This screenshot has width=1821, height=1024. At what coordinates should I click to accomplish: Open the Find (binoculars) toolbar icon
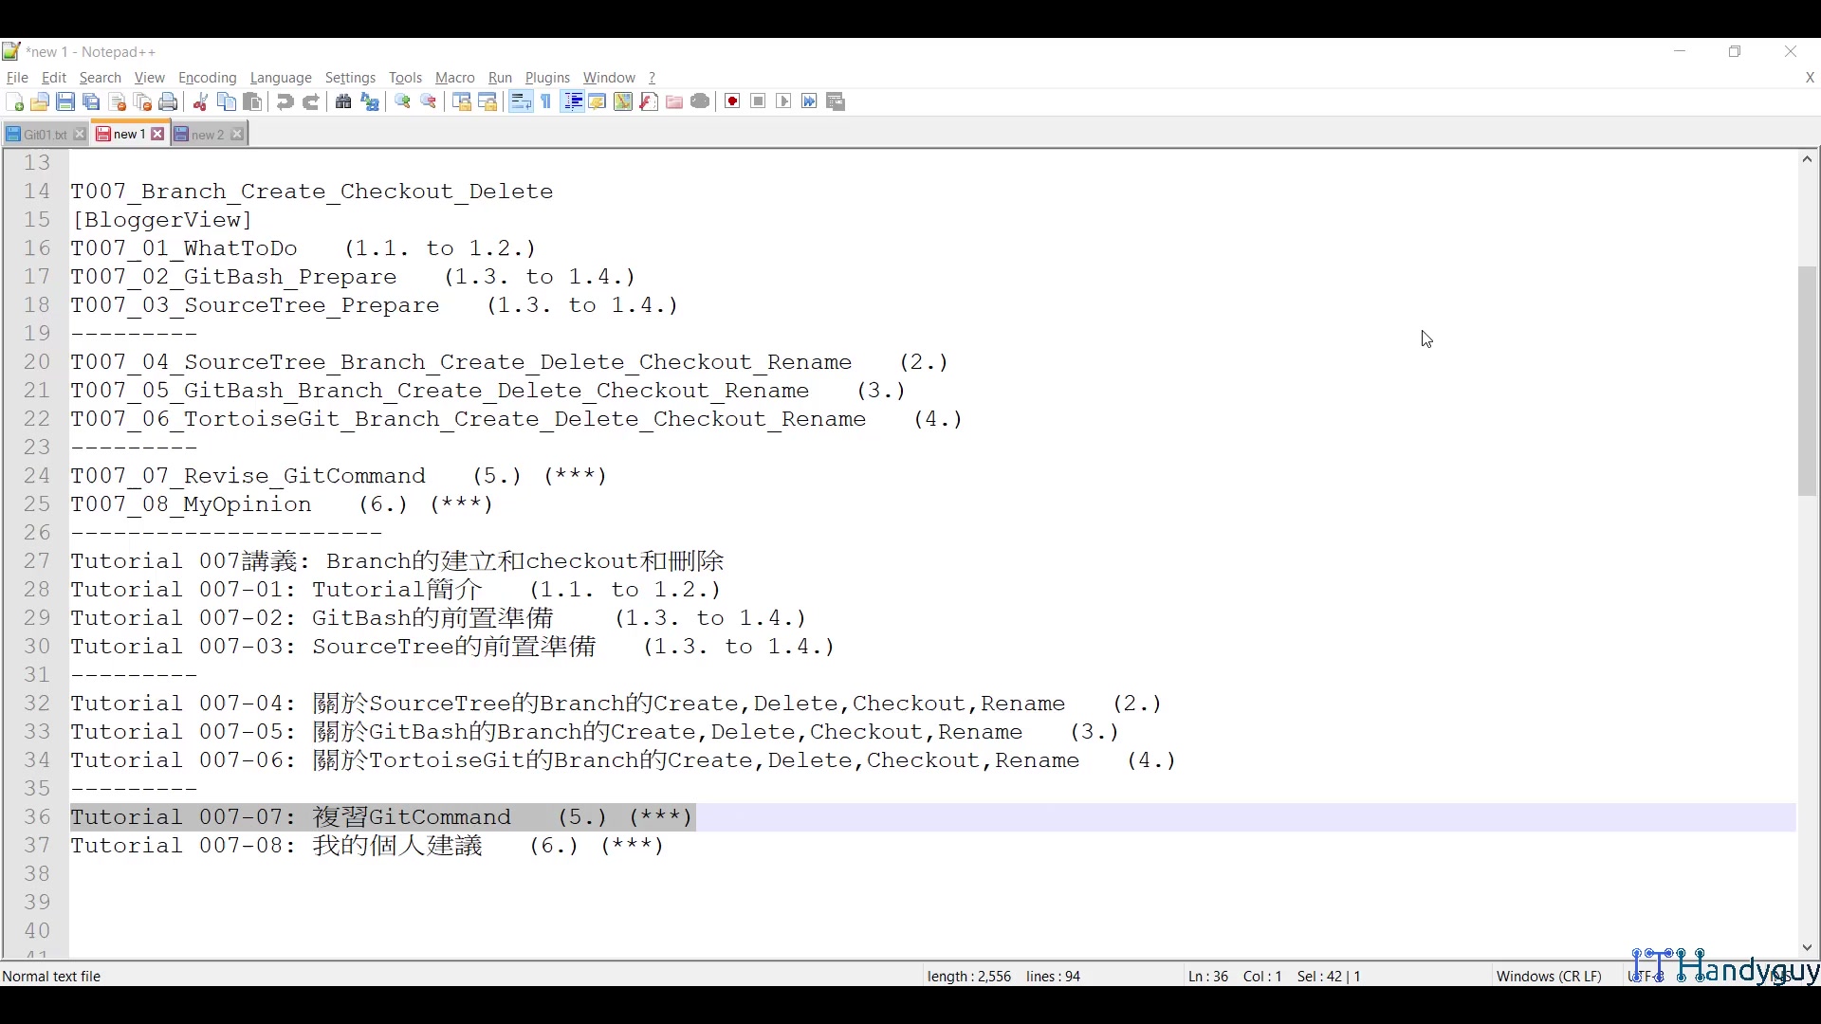pyautogui.click(x=342, y=101)
